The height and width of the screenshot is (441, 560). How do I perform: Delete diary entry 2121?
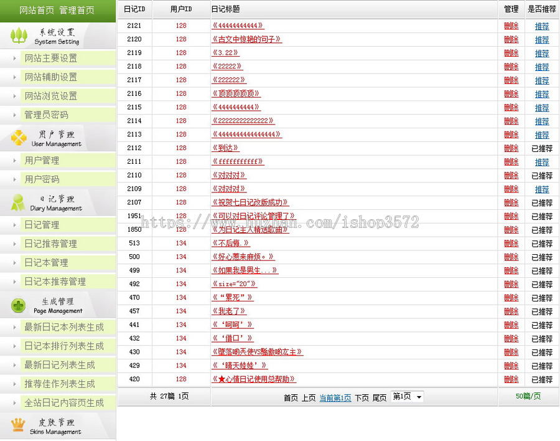511,26
